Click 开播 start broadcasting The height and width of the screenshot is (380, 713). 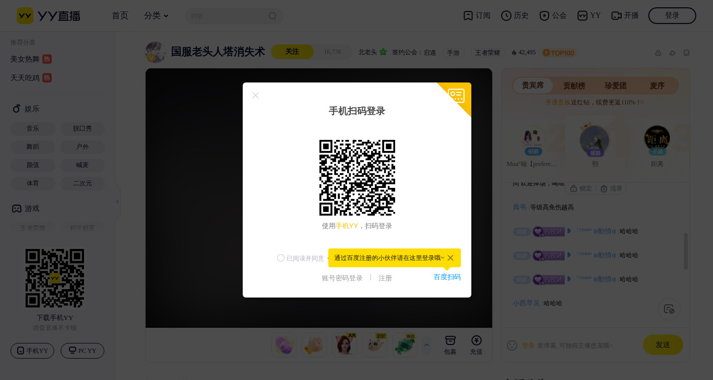(625, 16)
